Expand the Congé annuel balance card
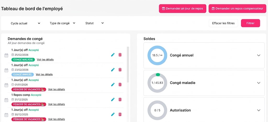The width and height of the screenshot is (268, 122). coord(259,55)
